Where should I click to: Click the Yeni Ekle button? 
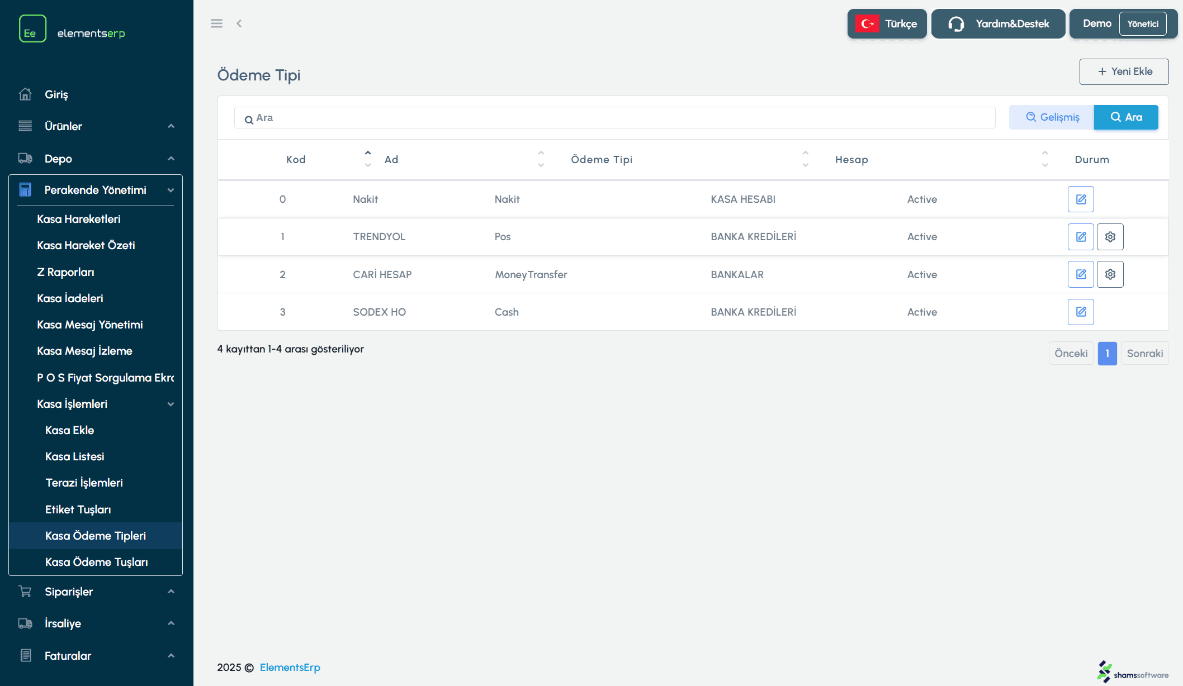pos(1124,72)
